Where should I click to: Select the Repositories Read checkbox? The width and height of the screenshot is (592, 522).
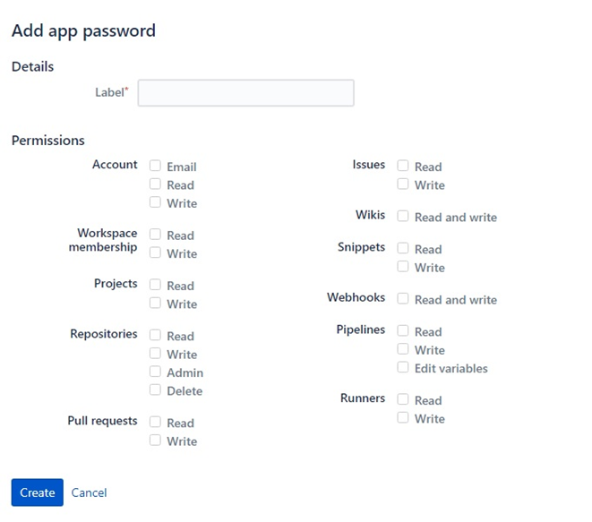coord(156,335)
